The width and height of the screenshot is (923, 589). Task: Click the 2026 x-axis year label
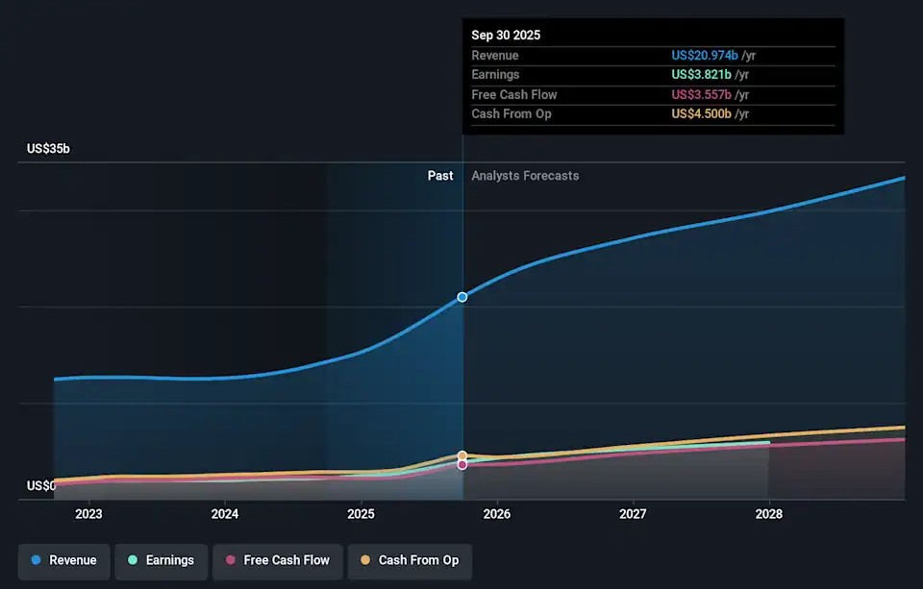tap(497, 514)
